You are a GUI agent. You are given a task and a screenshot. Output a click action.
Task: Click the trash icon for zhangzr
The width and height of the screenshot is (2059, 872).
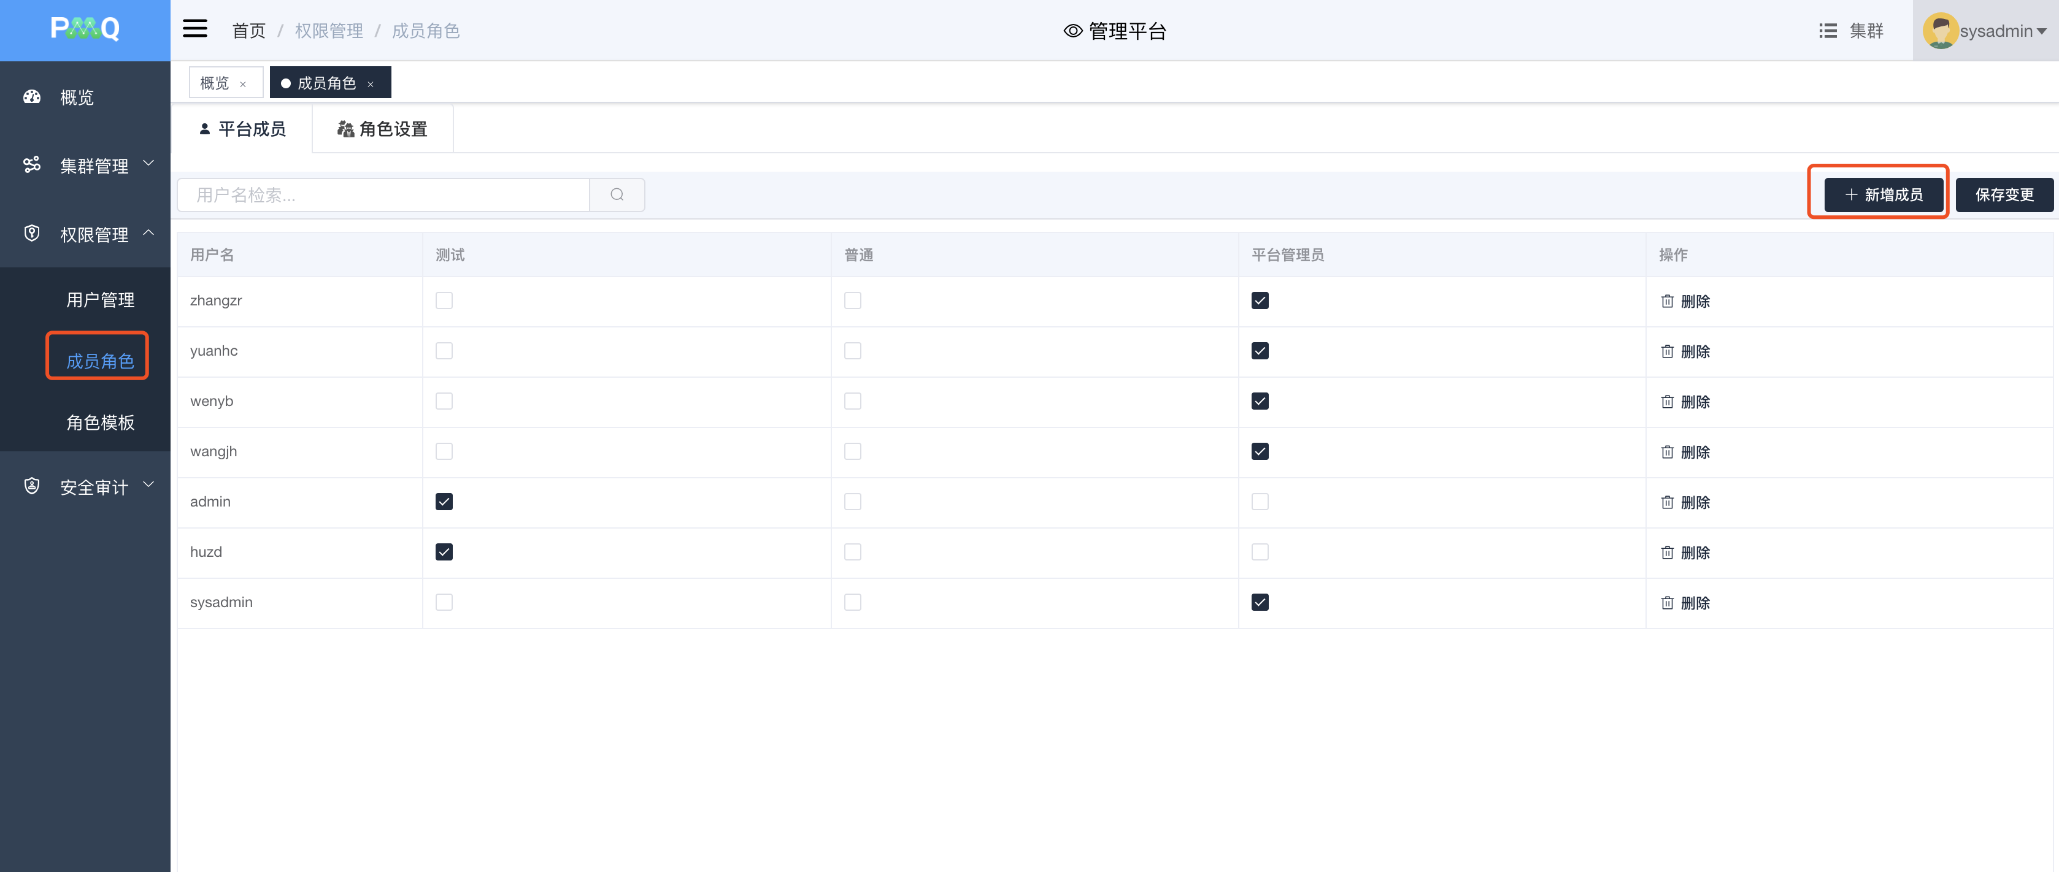click(x=1666, y=301)
